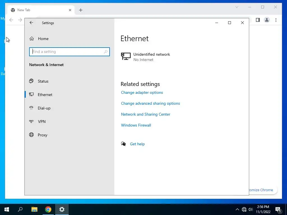287x215 pixels.
Task: Click the Status globe icon
Action: pos(31,81)
